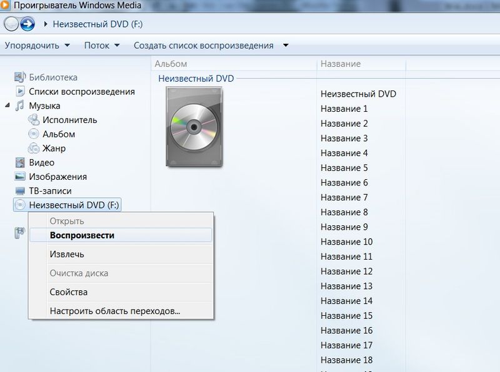Click the Исполнитель artist icon
This screenshot has height=372, width=500.
coord(34,120)
